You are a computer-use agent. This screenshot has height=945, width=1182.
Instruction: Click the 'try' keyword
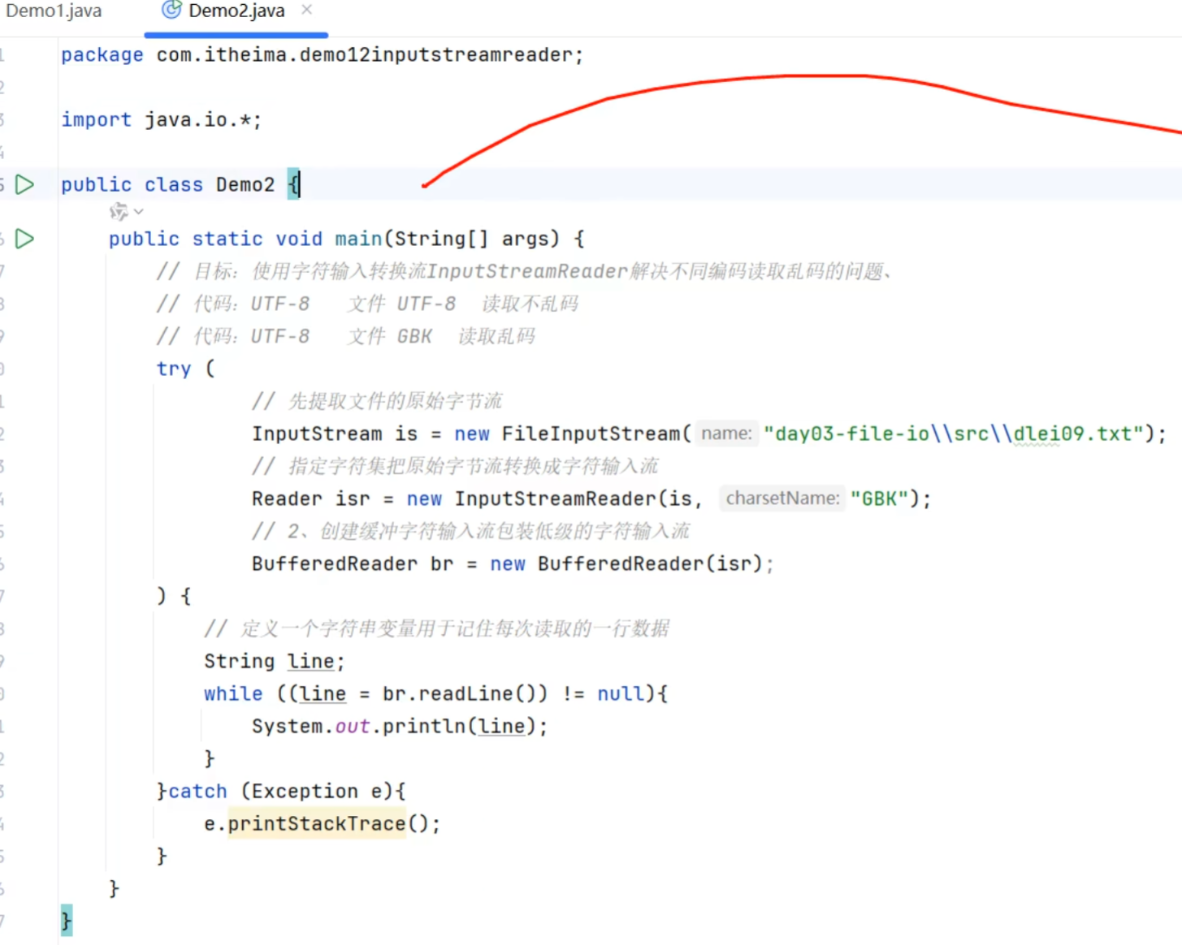[174, 369]
